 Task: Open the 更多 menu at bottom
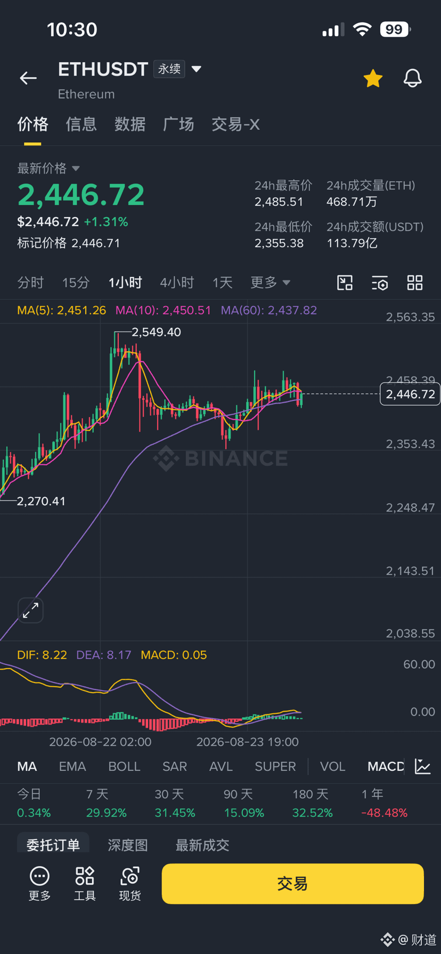tap(39, 884)
